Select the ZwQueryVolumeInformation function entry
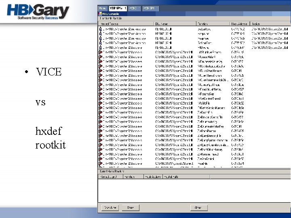Screen dimensions: 291x218 click(x=213, y=145)
